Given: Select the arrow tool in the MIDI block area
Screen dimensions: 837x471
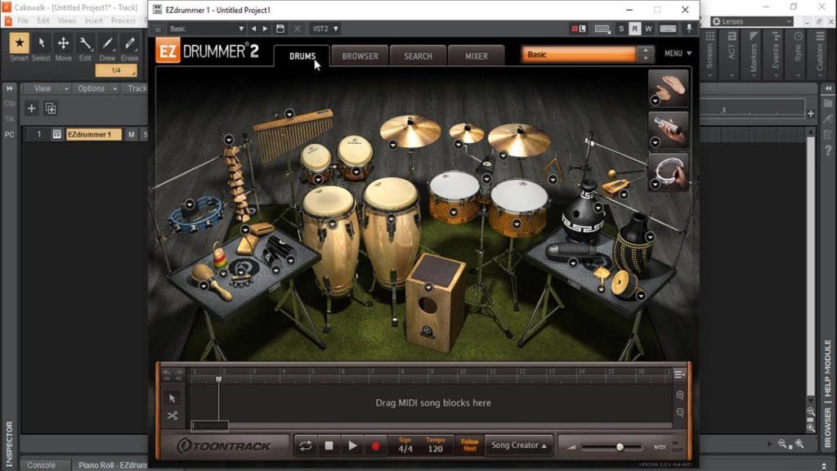Looking at the screenshot, I should tap(173, 397).
